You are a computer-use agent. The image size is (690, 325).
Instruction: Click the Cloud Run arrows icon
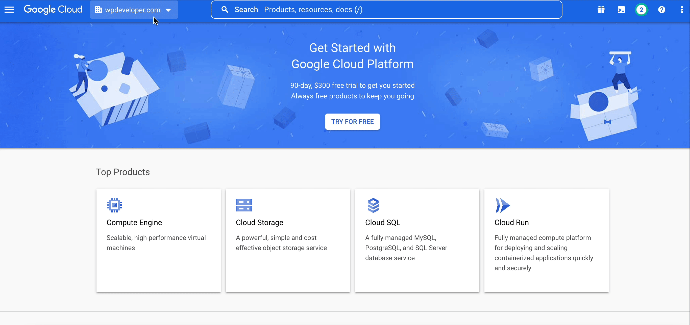pos(503,205)
